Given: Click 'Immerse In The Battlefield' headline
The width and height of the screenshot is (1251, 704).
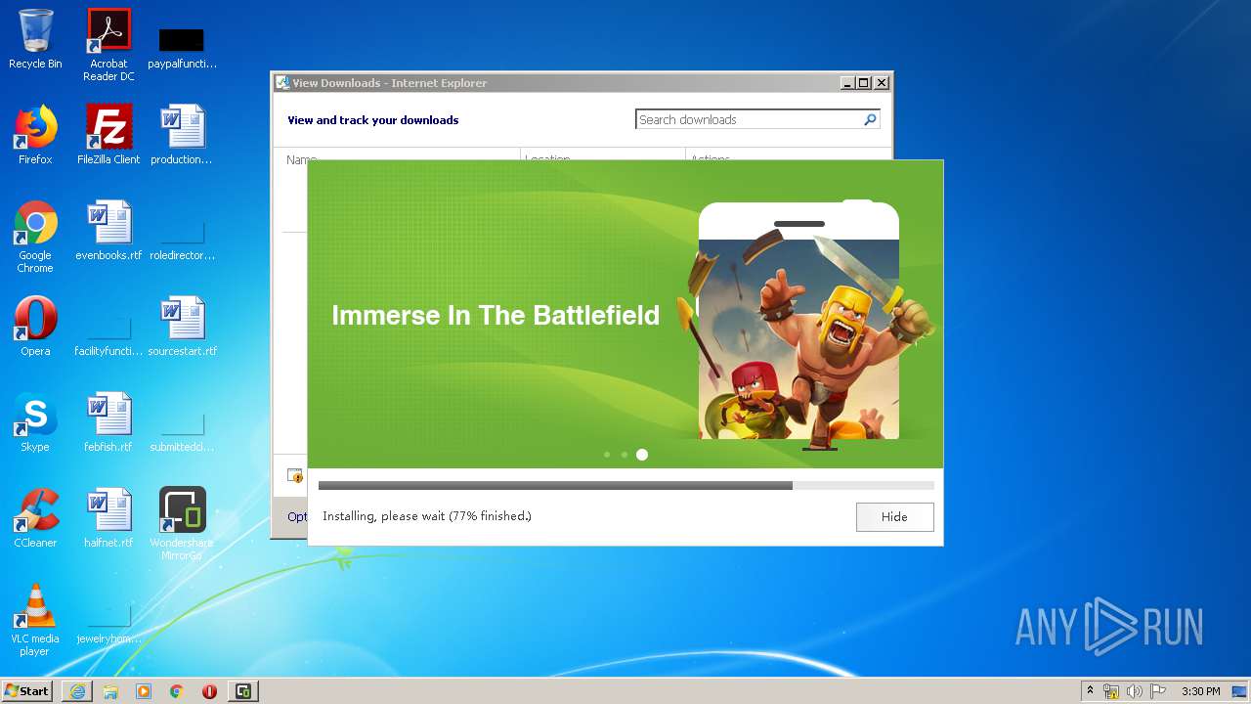Looking at the screenshot, I should (x=496, y=315).
